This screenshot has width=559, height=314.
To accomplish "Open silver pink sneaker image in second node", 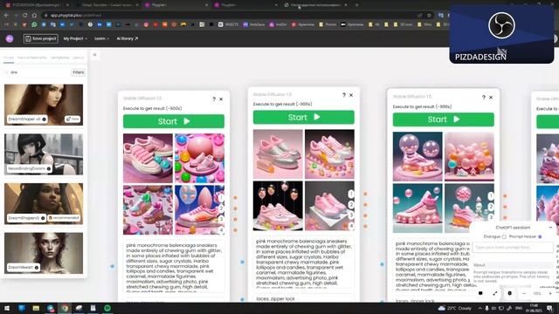I will [278, 154].
